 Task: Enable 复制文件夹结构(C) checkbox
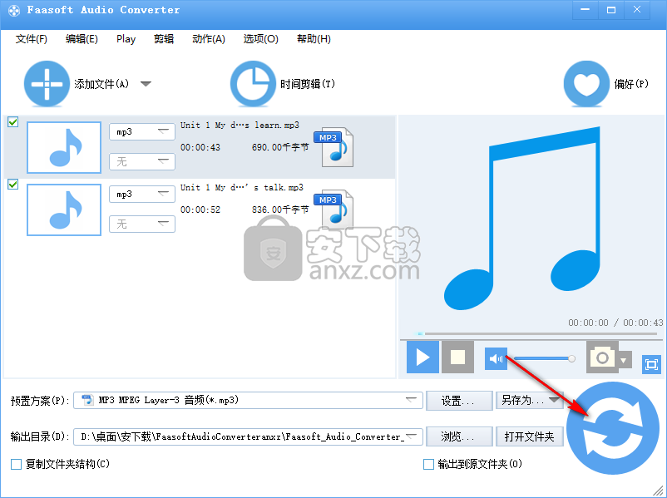(16, 464)
